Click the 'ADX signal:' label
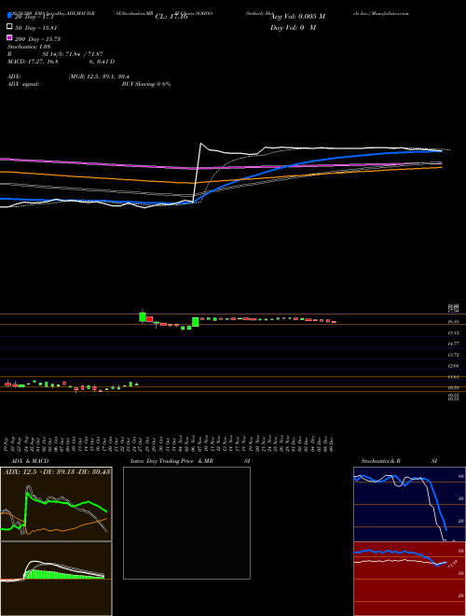 (22, 84)
